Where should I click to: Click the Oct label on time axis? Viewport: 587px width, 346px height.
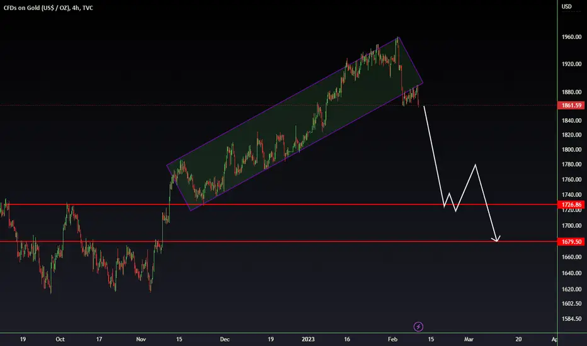(60, 339)
